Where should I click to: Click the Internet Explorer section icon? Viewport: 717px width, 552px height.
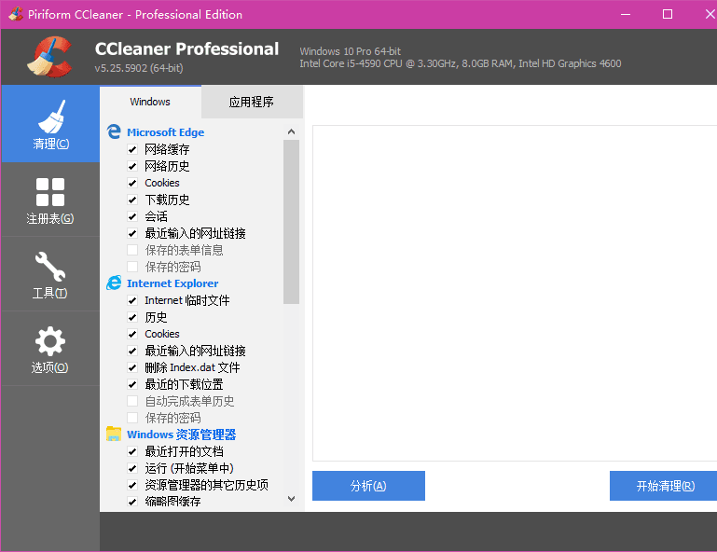click(x=114, y=283)
